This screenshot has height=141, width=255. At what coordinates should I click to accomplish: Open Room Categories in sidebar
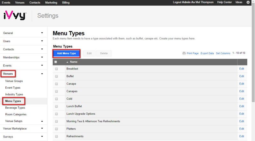tap(16, 114)
